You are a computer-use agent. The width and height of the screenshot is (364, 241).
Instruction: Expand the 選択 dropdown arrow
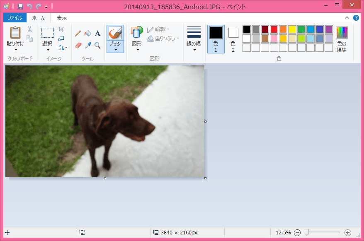tap(48, 50)
